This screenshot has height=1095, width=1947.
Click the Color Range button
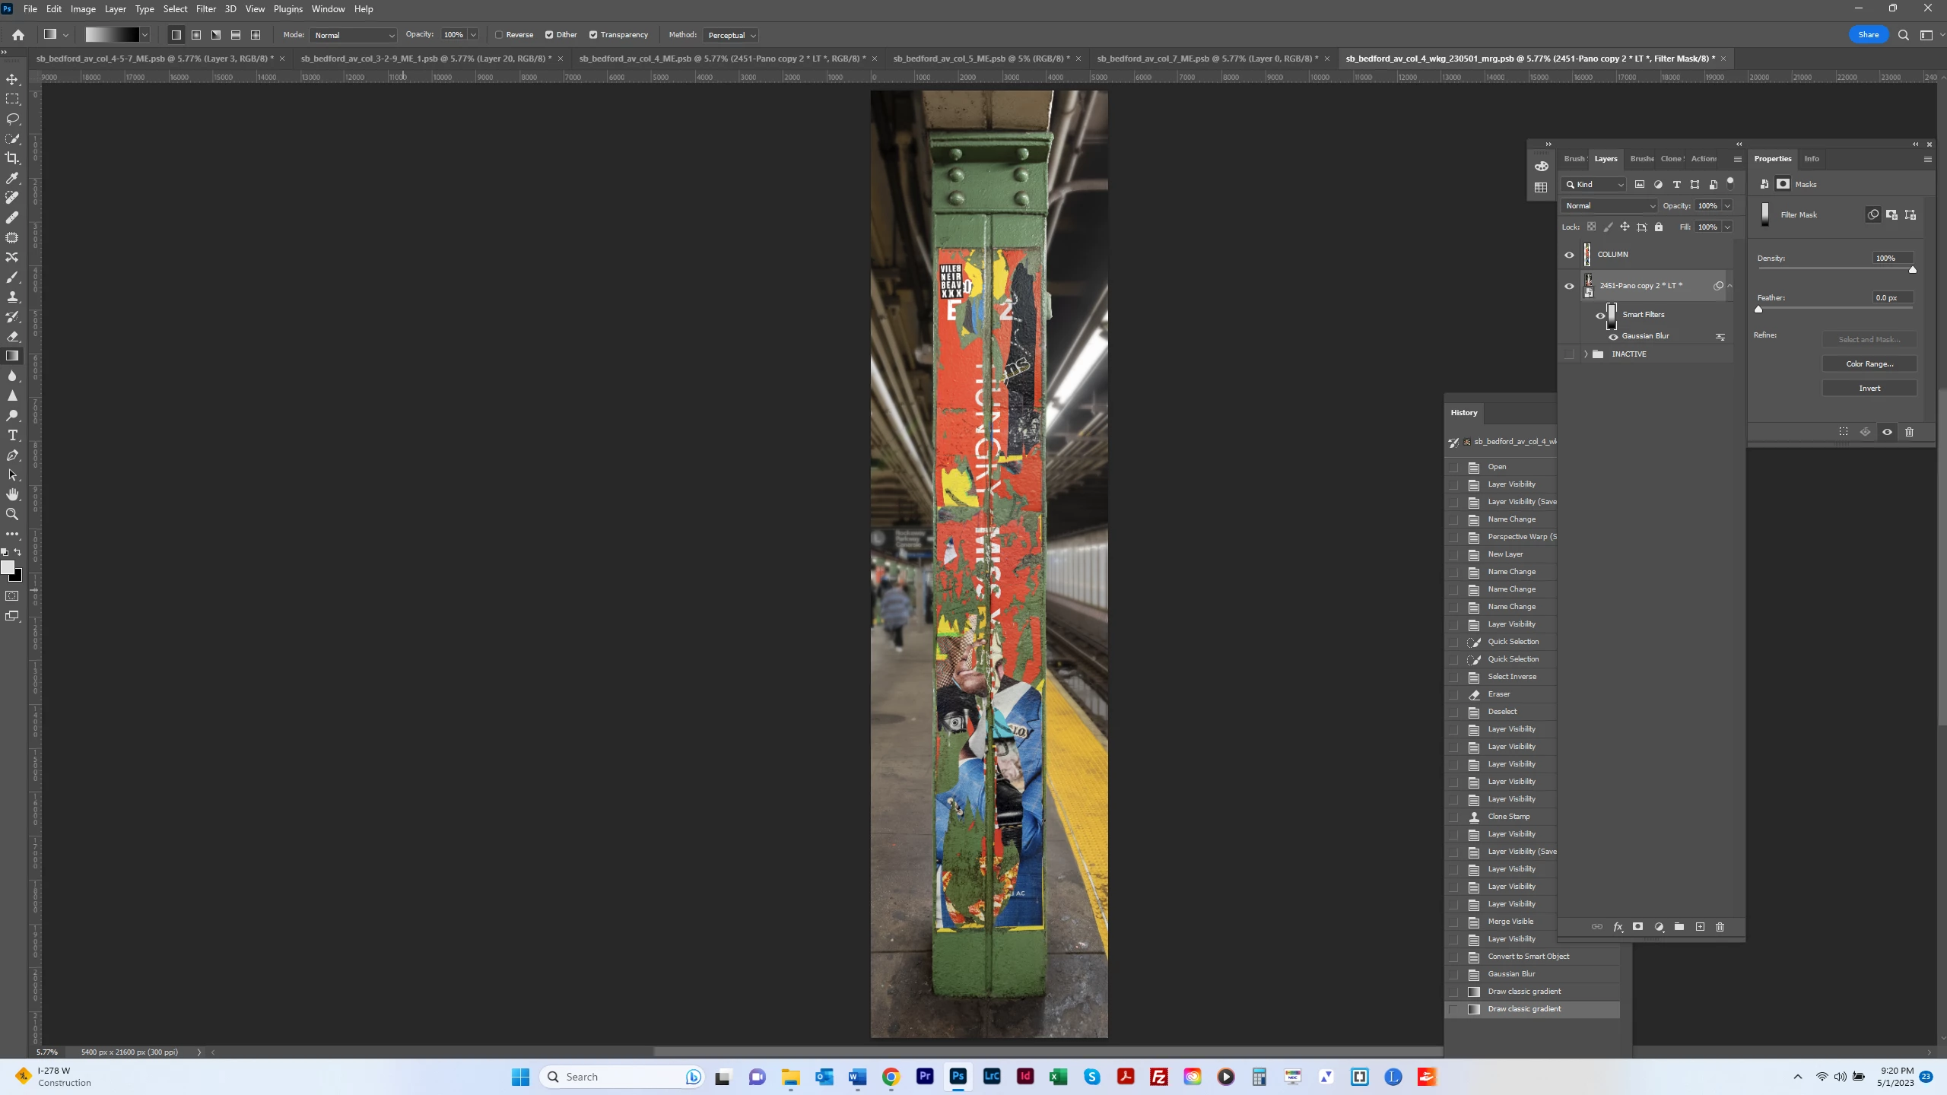(1869, 364)
